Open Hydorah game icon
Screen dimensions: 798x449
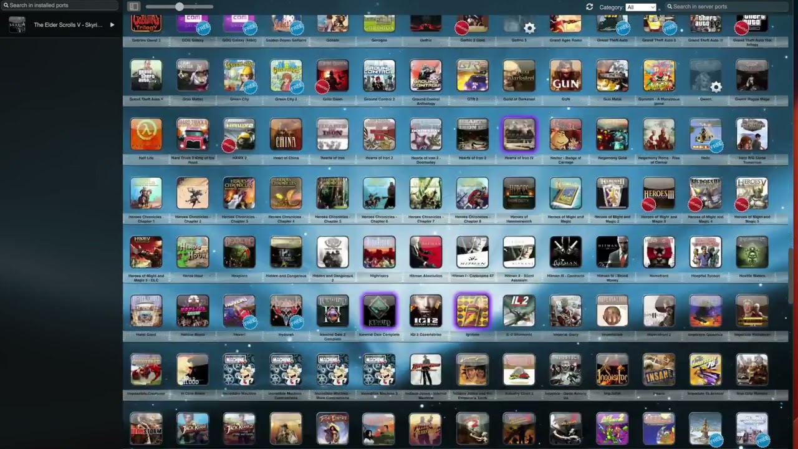[x=286, y=311]
